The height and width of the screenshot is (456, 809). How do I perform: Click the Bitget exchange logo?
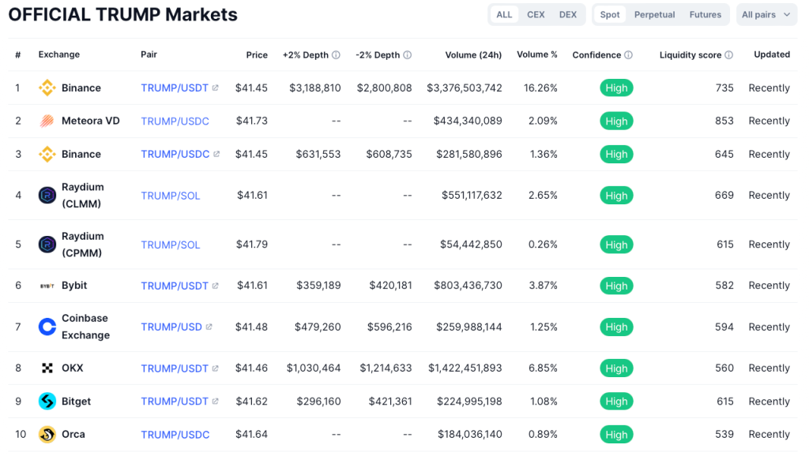tap(47, 402)
